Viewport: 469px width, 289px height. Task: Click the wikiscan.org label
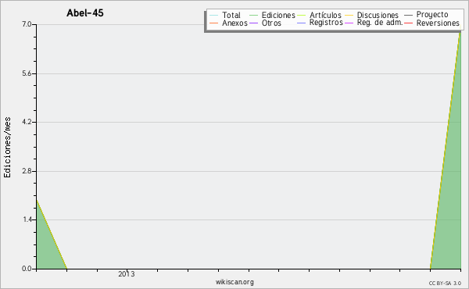point(234,282)
